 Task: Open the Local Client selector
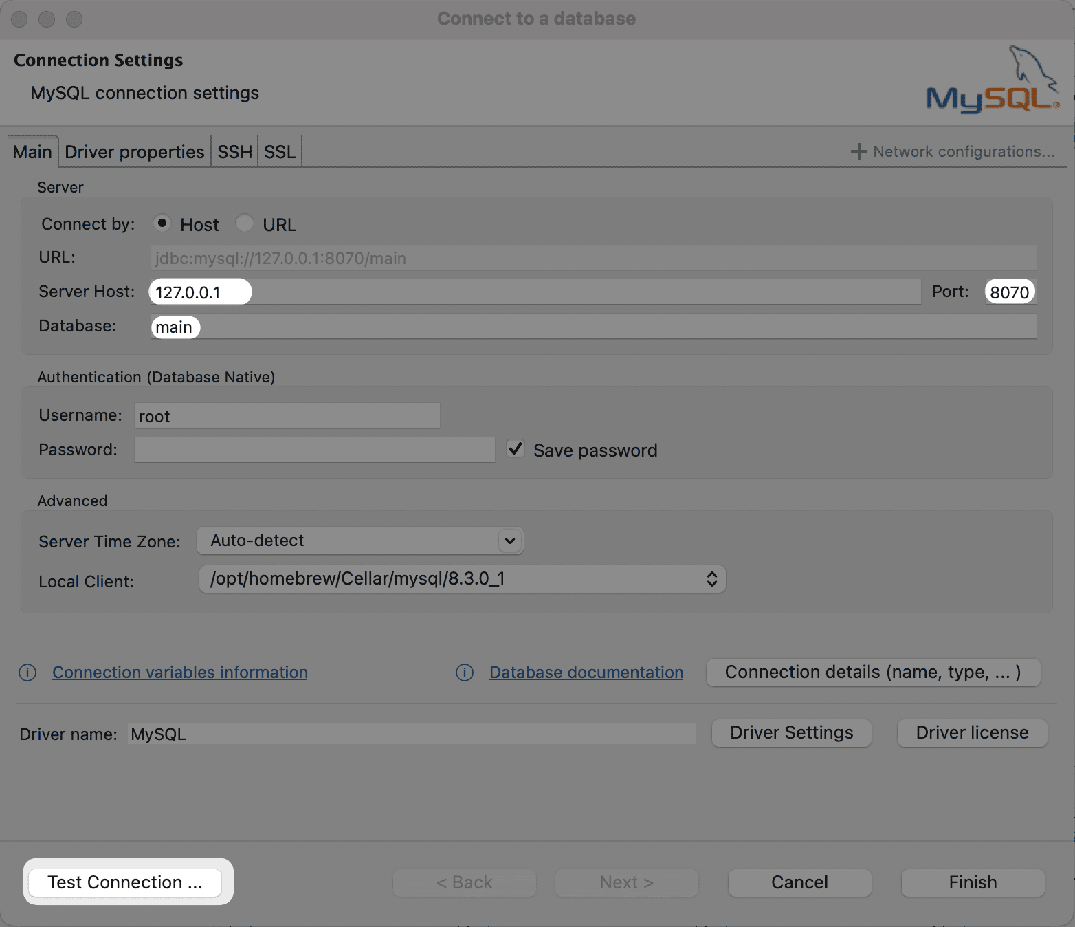tap(711, 579)
